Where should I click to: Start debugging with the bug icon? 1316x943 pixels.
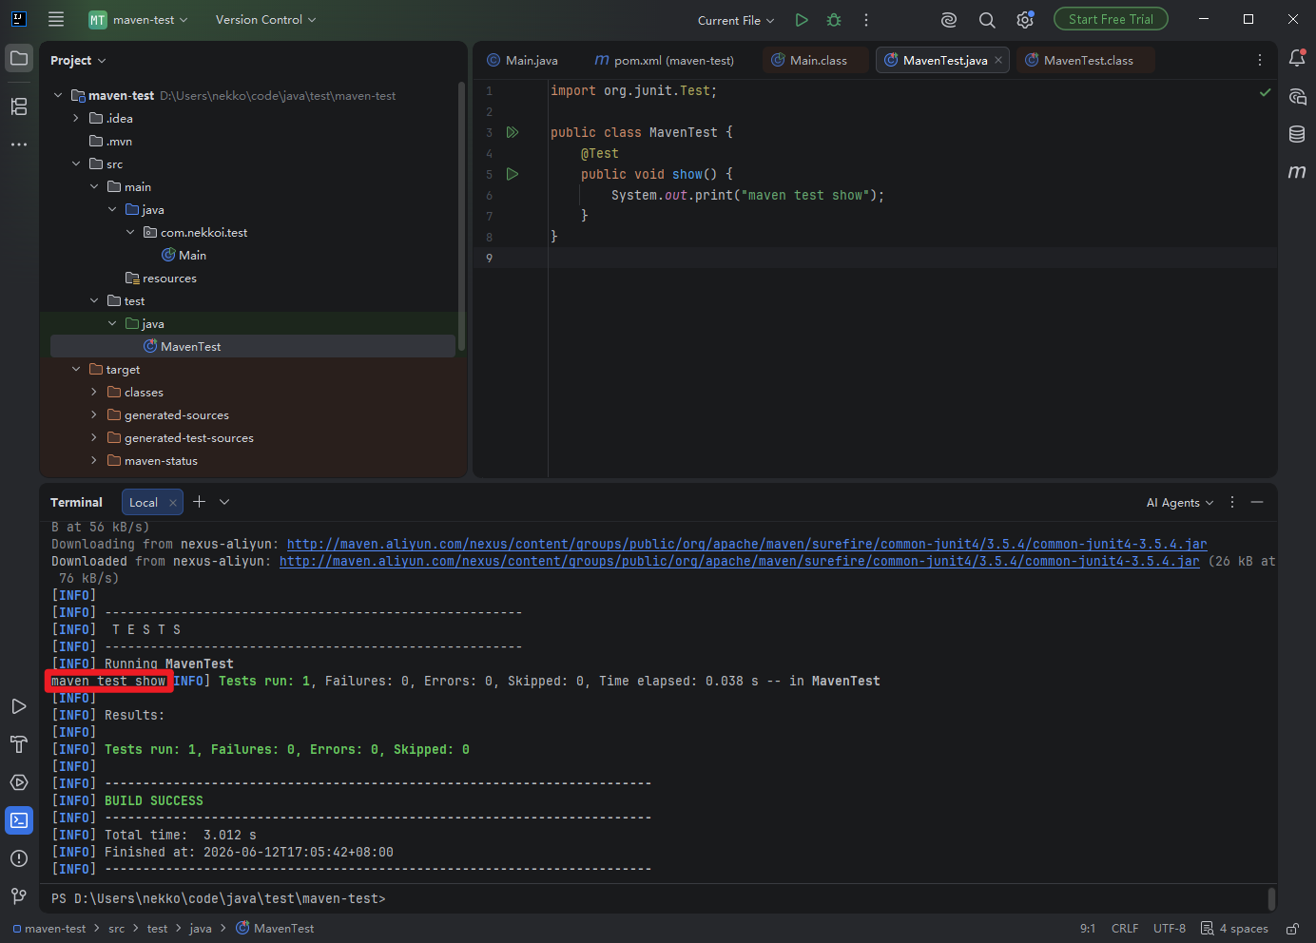pyautogui.click(x=834, y=20)
